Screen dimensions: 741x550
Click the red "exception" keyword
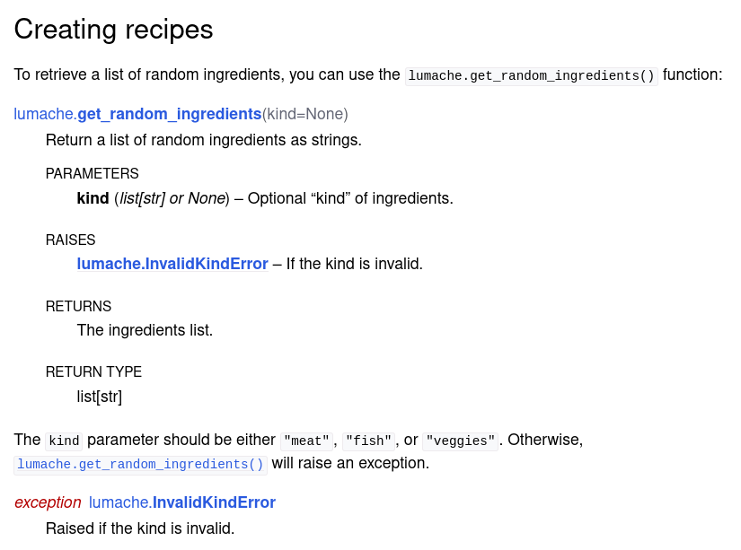click(48, 502)
